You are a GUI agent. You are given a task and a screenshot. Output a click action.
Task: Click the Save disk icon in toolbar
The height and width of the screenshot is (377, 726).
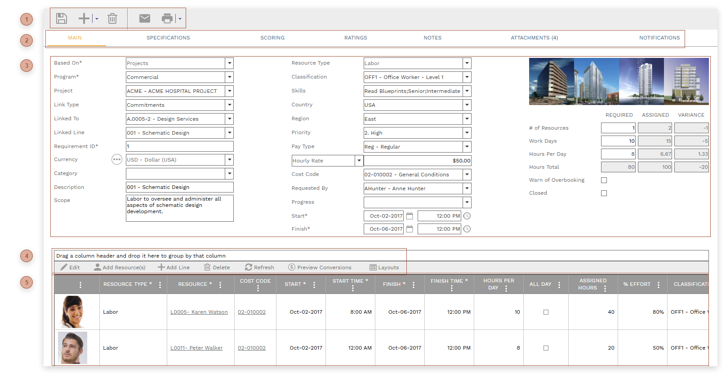[62, 18]
